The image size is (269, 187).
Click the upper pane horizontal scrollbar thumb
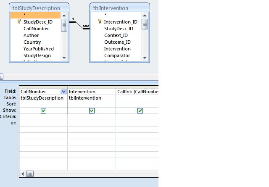tap(1, 76)
